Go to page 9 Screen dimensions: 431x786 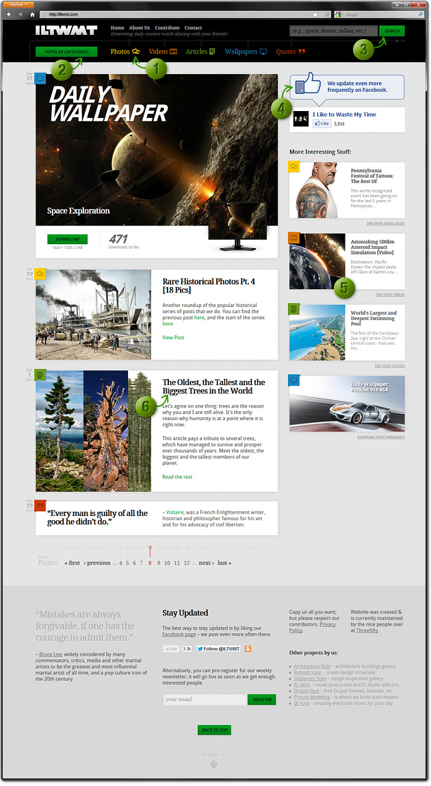click(159, 563)
